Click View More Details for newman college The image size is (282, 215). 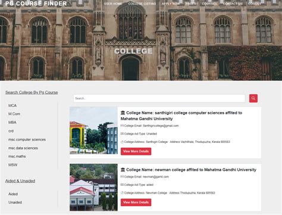pos(136,202)
